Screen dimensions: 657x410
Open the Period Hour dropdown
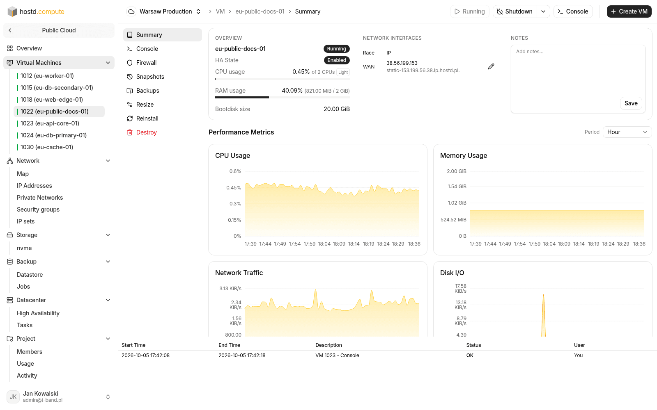[x=627, y=132]
